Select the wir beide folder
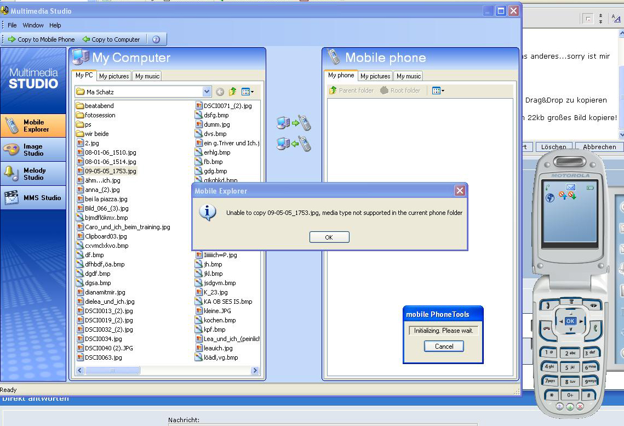The height and width of the screenshot is (426, 624). (93, 134)
